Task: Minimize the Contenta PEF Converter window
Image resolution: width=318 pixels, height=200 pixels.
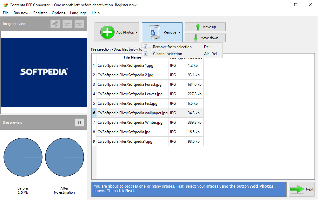Action: [282, 5]
